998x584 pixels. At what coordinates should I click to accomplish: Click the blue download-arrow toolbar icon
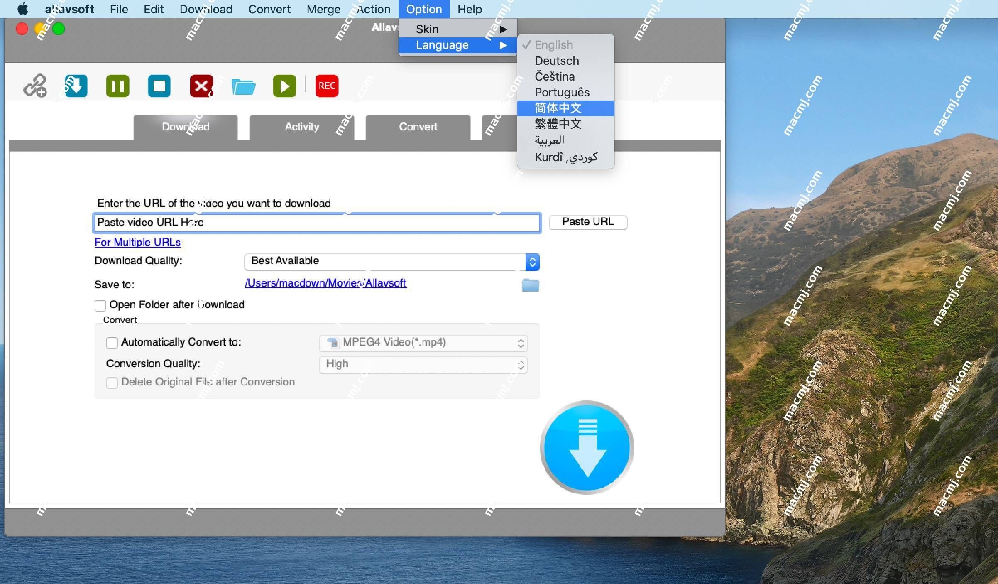(x=76, y=86)
